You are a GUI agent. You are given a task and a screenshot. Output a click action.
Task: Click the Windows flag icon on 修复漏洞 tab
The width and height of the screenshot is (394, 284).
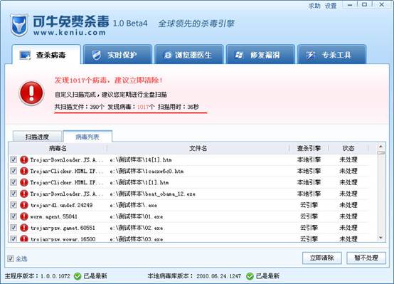[x=239, y=55]
